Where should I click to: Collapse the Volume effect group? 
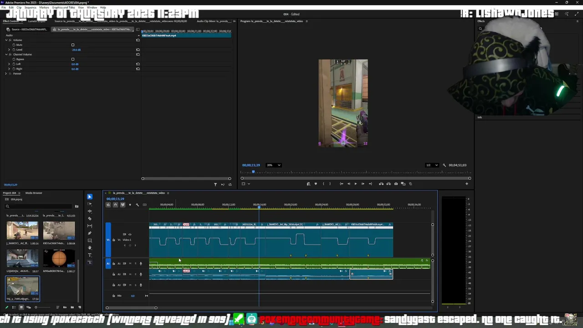pos(6,40)
